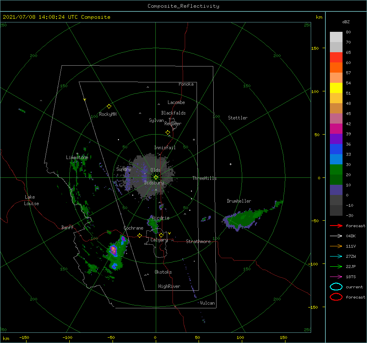
Task: Click the Drumheller town label
Action: pos(239,201)
